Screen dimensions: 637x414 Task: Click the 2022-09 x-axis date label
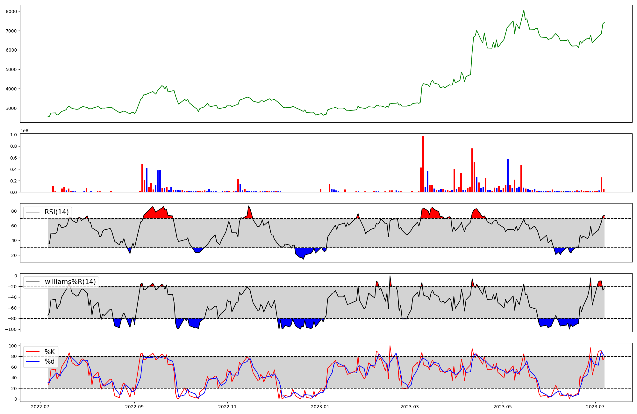tap(134, 406)
